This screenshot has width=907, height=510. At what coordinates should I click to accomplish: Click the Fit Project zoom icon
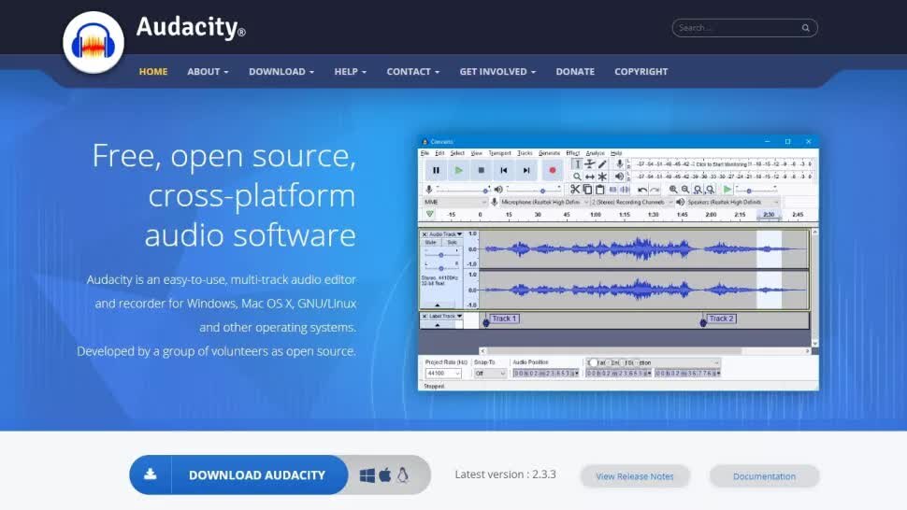point(710,190)
